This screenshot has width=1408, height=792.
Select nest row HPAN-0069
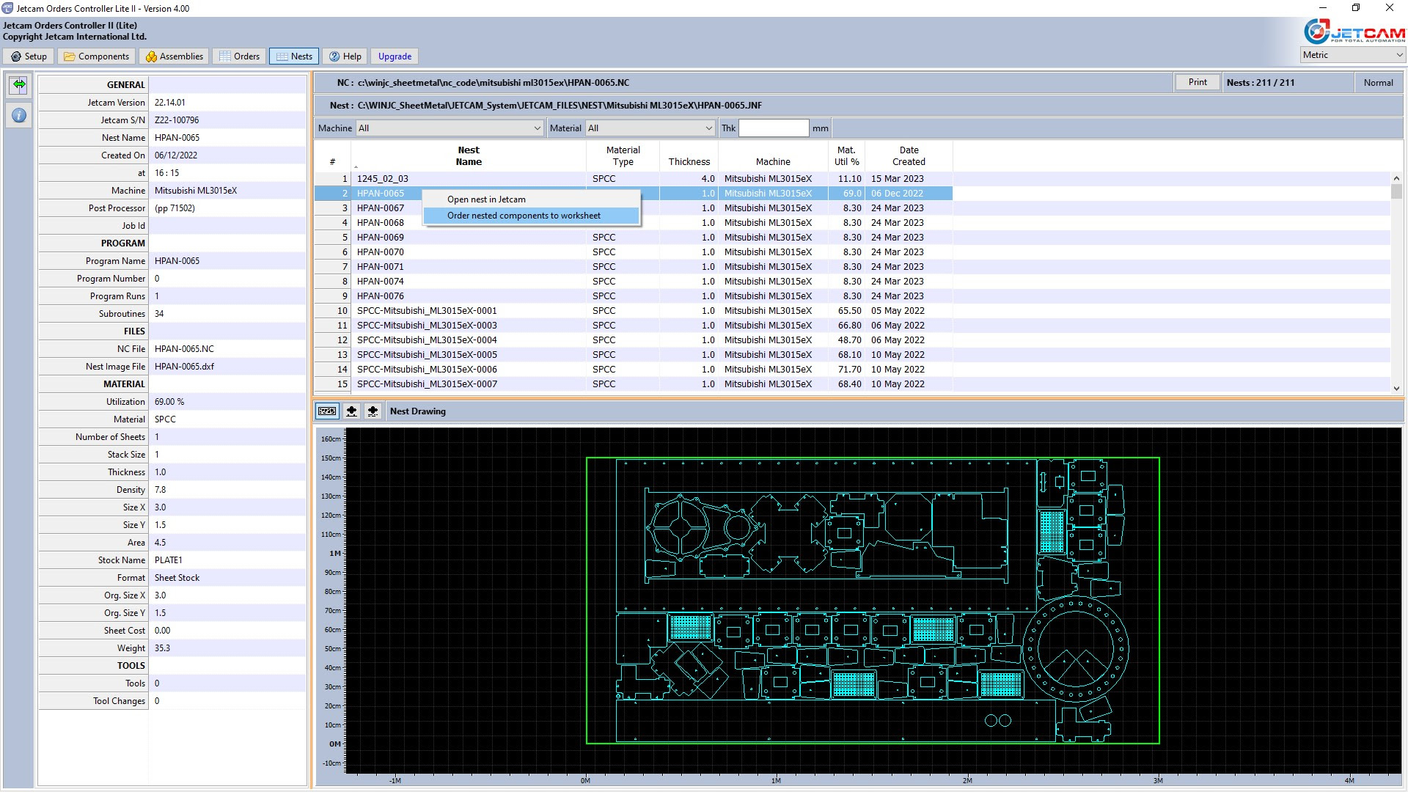[634, 238]
